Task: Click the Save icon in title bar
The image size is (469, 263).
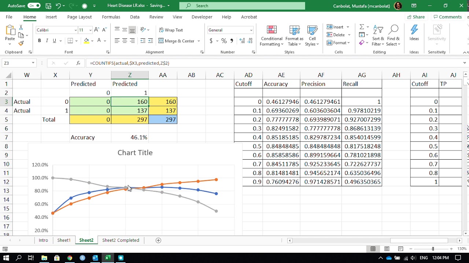Action: pos(49,6)
